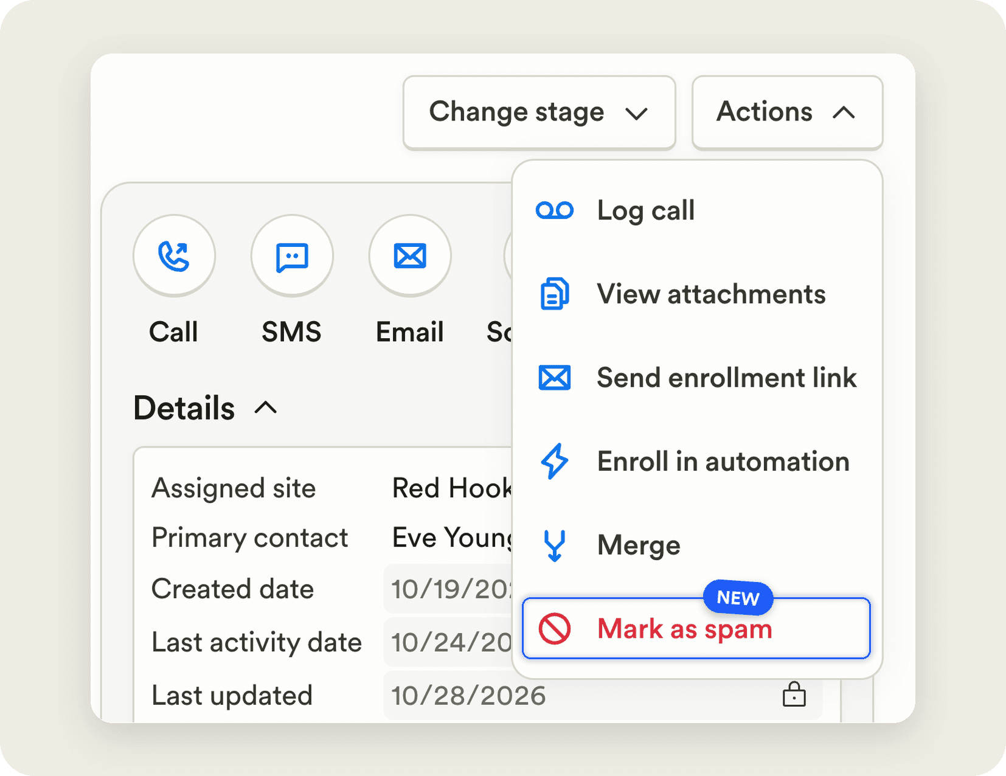
Task: Click the NEW badge on spam option
Action: click(738, 598)
